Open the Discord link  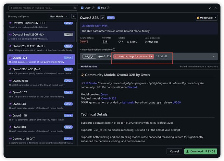(x=132, y=87)
